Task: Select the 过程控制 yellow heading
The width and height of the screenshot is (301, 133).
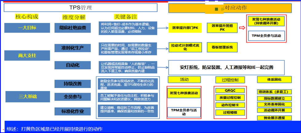Action: click(230, 80)
